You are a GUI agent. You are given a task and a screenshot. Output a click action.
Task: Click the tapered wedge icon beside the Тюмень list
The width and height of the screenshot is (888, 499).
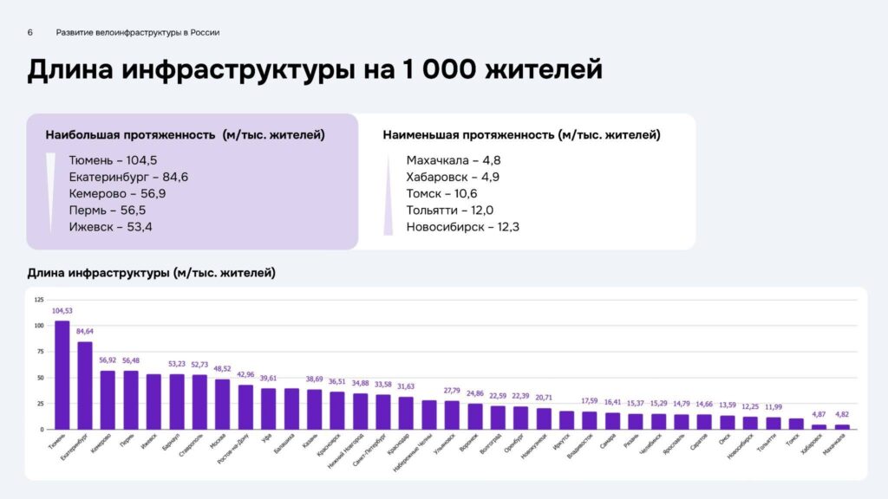tap(50, 192)
